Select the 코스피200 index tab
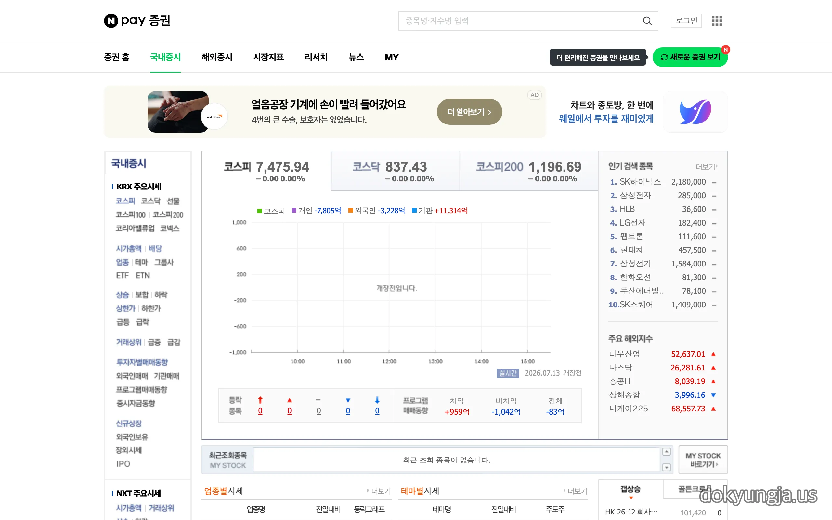The image size is (832, 520). pyautogui.click(x=529, y=171)
